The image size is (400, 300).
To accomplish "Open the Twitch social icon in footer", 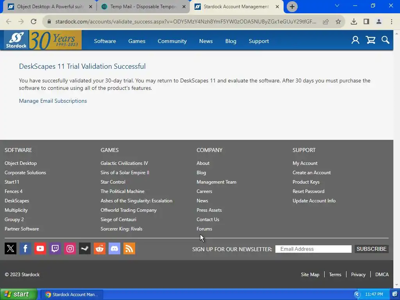I will pos(55,248).
